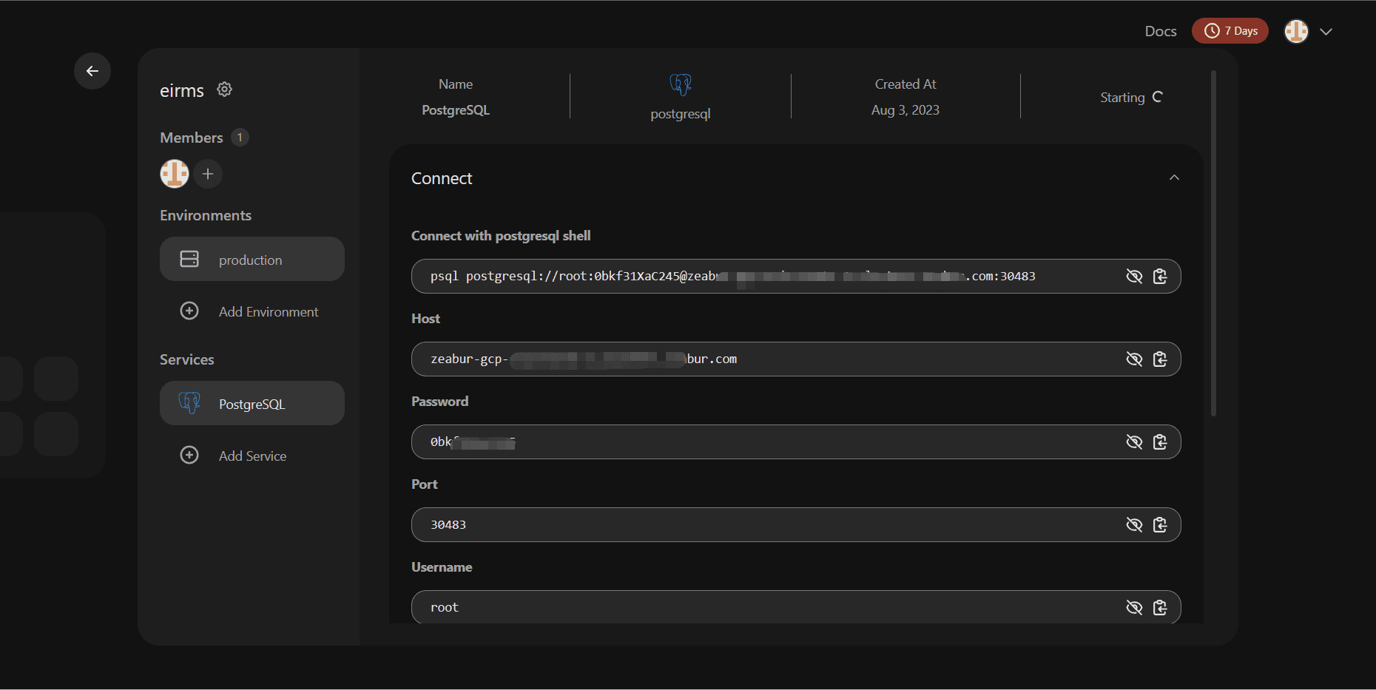The width and height of the screenshot is (1376, 690).
Task: Click the Host field text
Action: (x=584, y=359)
